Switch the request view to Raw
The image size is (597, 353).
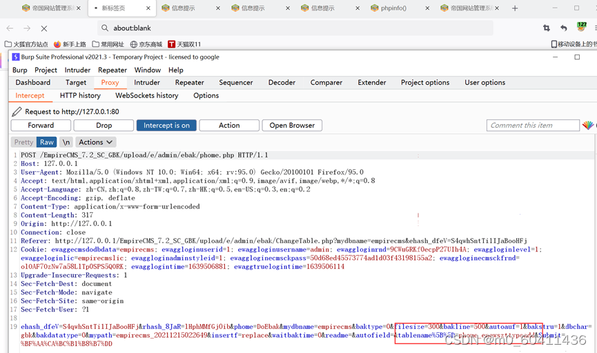coord(47,142)
